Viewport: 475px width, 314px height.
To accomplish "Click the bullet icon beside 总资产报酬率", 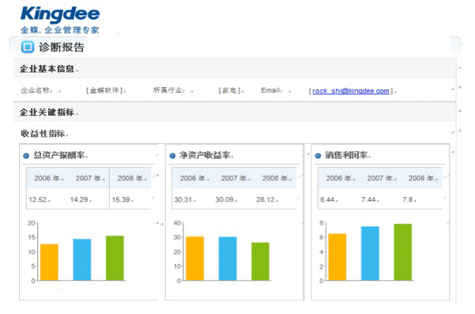I will (26, 156).
